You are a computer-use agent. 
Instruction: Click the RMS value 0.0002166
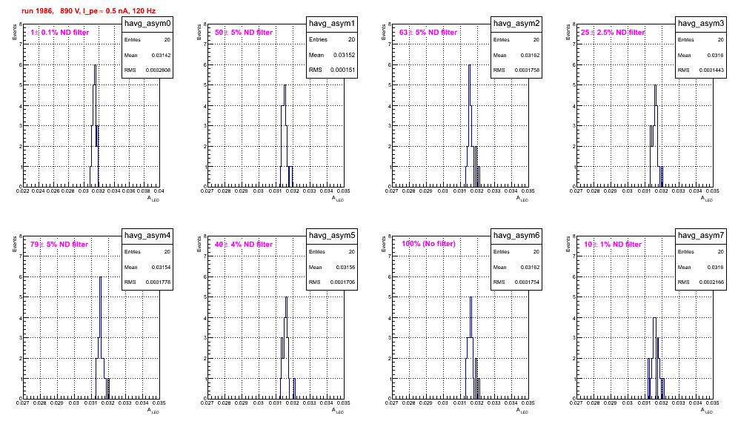point(711,282)
